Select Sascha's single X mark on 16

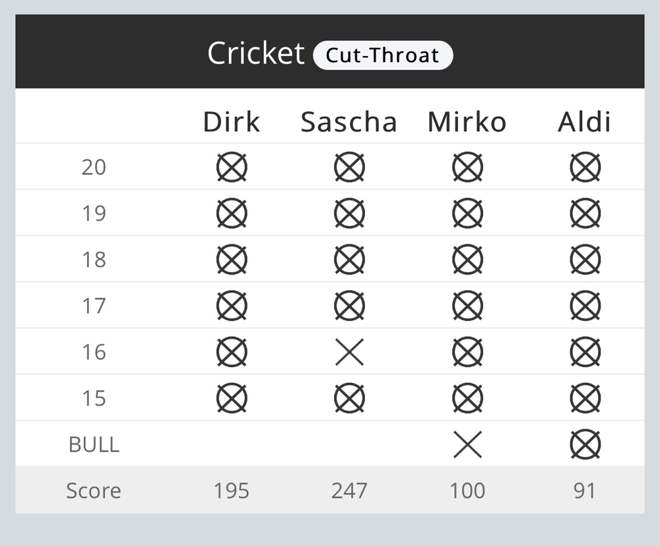pos(349,352)
